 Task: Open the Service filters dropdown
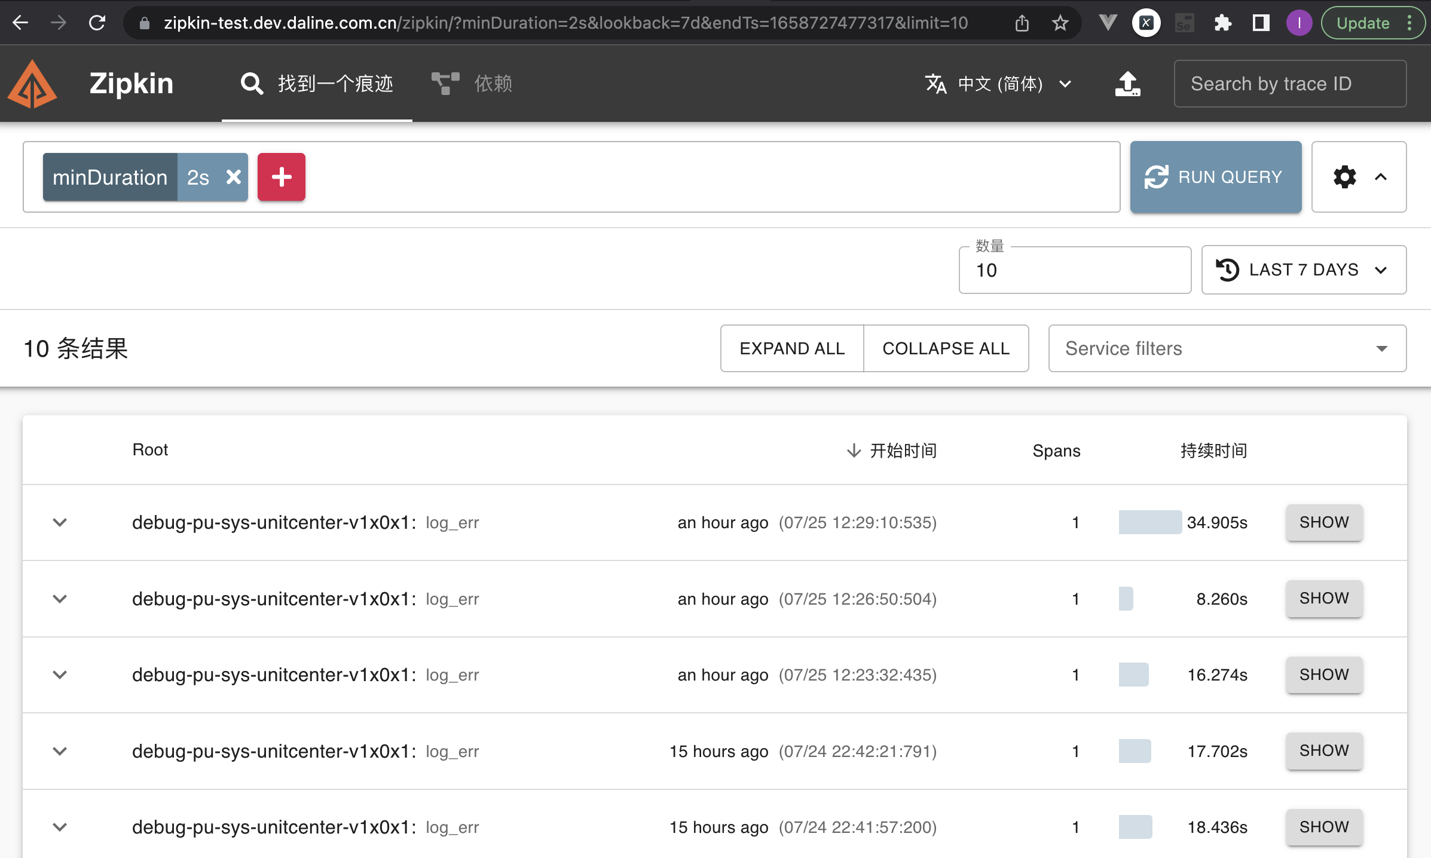point(1227,348)
